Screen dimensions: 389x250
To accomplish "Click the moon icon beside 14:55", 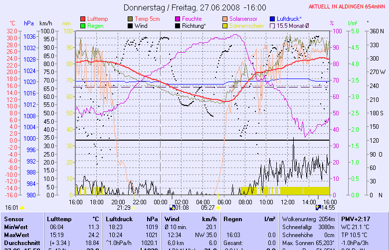I will pos(319,207).
